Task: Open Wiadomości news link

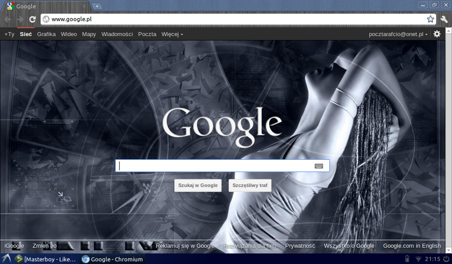Action: 117,34
